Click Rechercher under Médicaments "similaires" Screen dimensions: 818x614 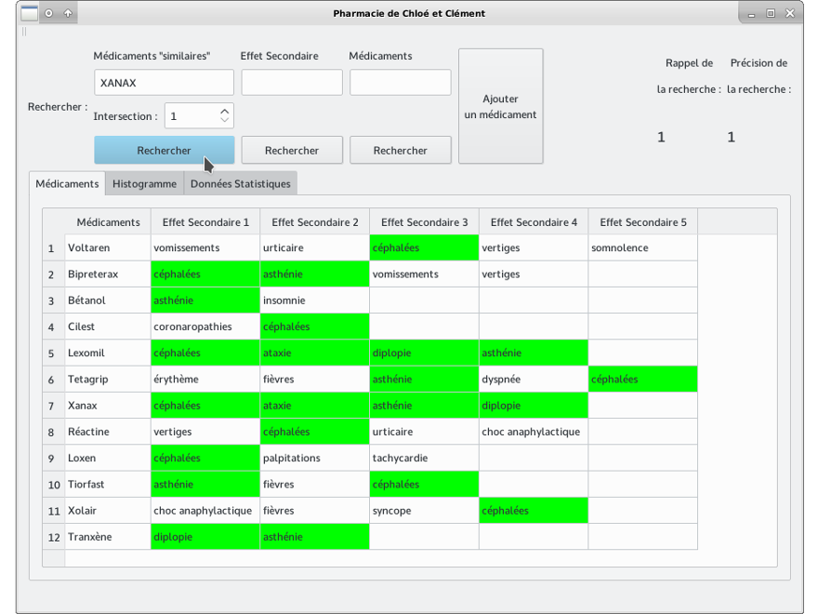click(164, 150)
